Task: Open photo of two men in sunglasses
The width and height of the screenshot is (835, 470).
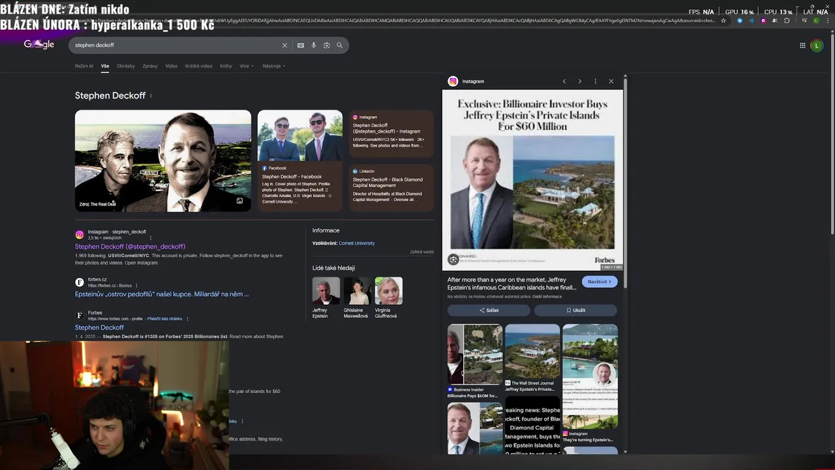Action: point(300,136)
